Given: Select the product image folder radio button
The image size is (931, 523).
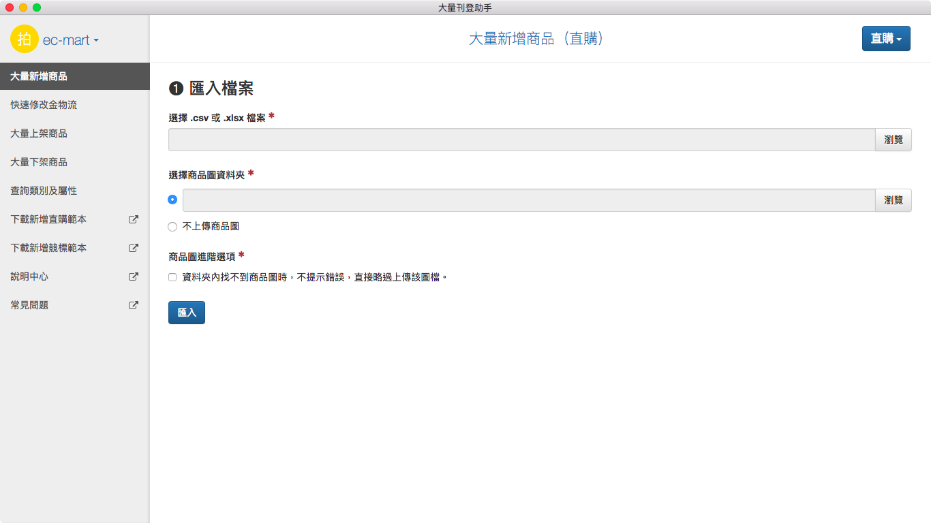Looking at the screenshot, I should click(172, 200).
